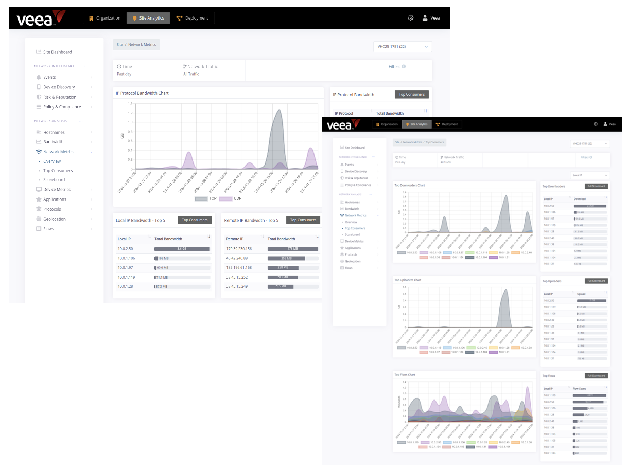Viewport: 628px width, 473px height.
Task: Expand Device Metrics chevron in back window sidebar
Action: pyautogui.click(x=92, y=189)
